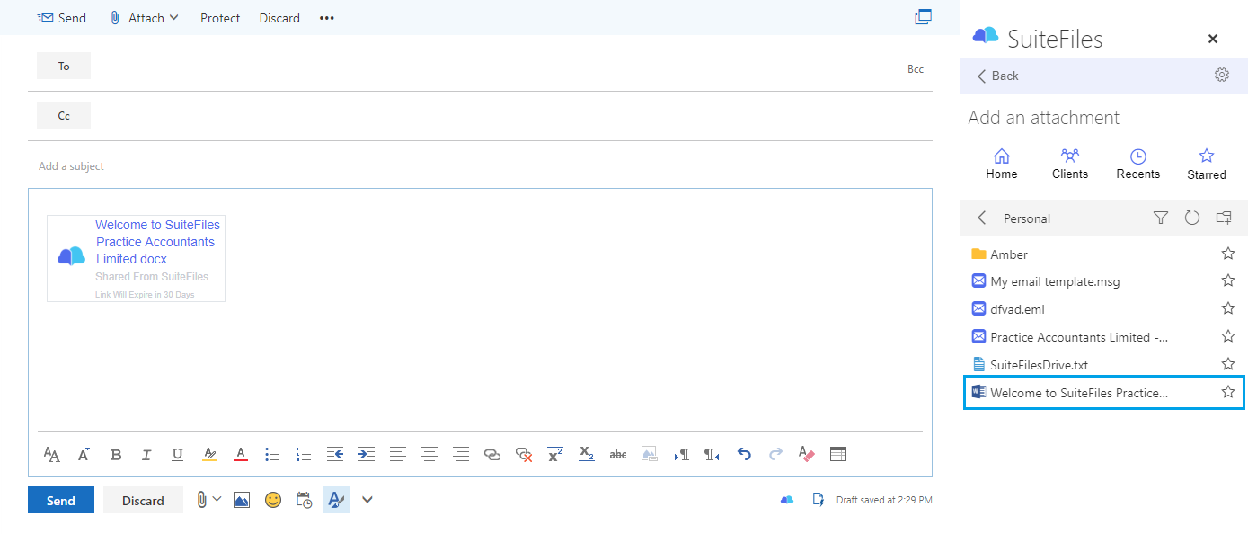Insert a hyperlink in the message
1248x534 pixels.
pos(491,454)
